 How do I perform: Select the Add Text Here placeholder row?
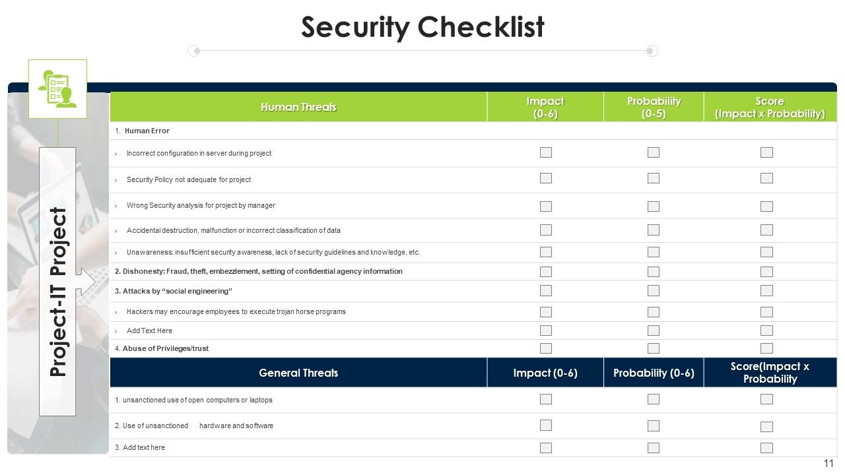point(473,331)
